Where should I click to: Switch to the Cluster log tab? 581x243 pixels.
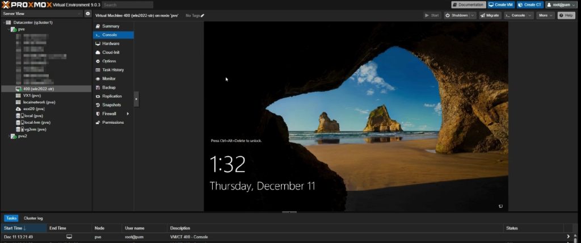[x=33, y=218]
